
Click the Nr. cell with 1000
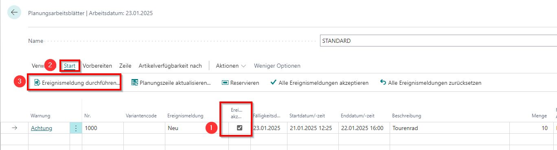(103, 128)
